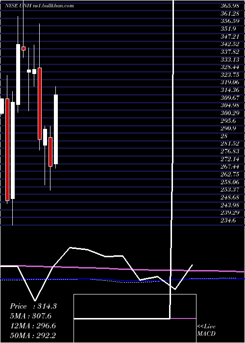Click the 309.67 price axis label

pos(230,98)
